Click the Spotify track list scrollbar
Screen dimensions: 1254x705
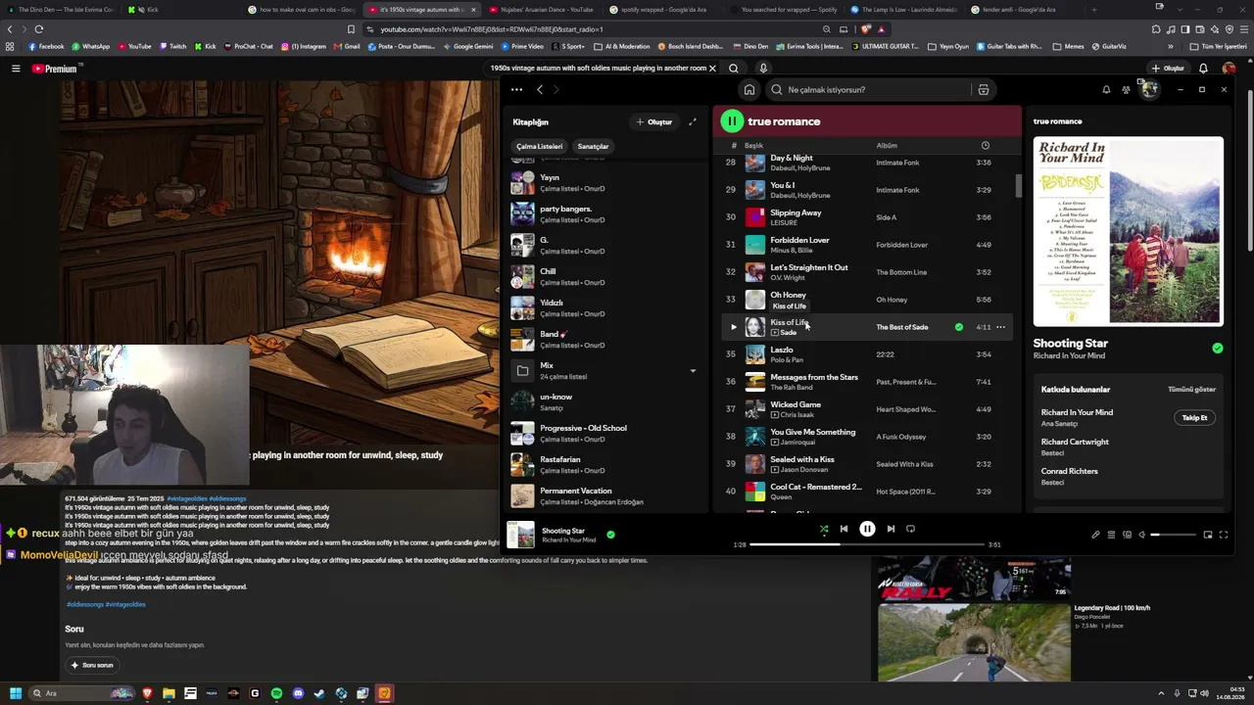(1019, 185)
